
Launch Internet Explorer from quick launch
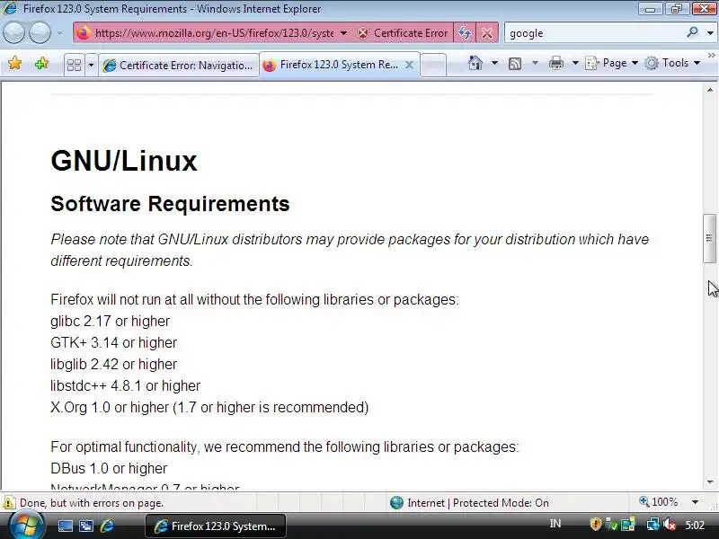(107, 526)
